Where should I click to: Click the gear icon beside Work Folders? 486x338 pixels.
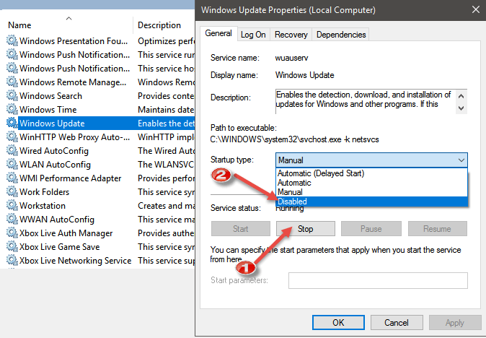(12, 191)
